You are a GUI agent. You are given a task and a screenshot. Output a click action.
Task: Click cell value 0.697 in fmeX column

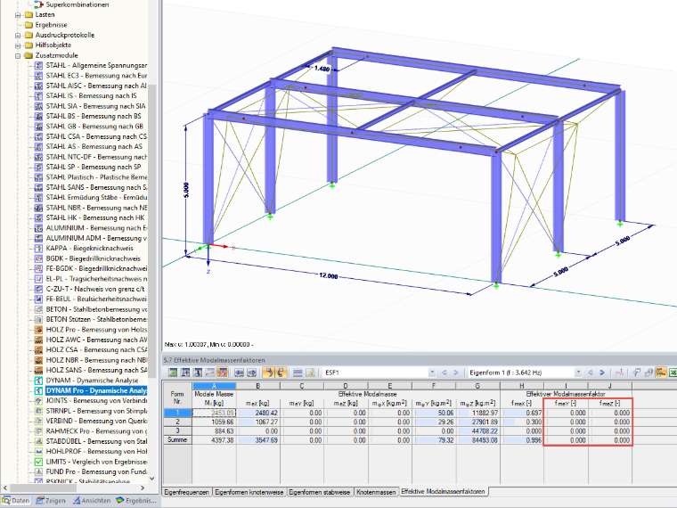[x=522, y=413]
